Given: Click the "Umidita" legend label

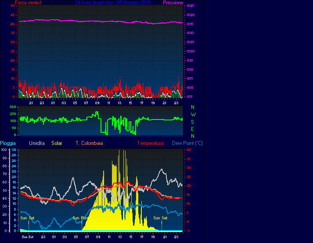Looking at the screenshot, I should click(37, 143).
